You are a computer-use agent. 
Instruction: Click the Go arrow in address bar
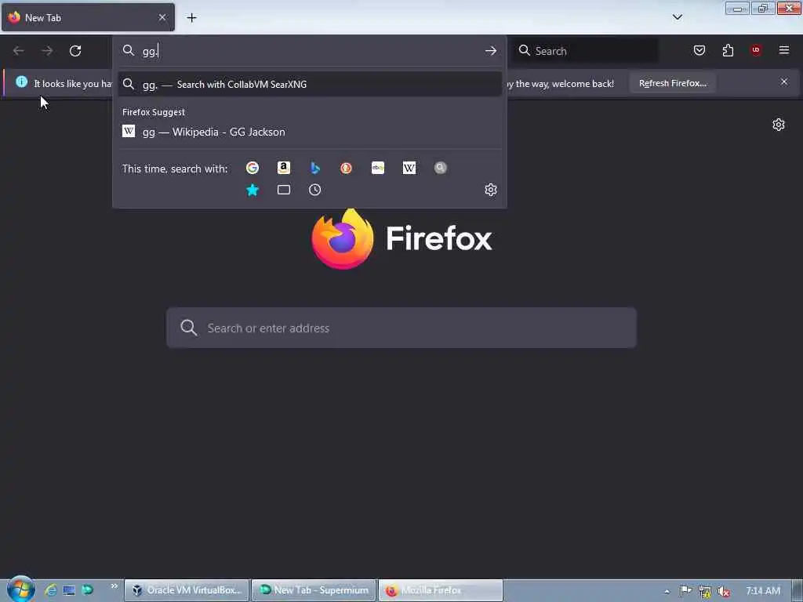click(x=491, y=51)
